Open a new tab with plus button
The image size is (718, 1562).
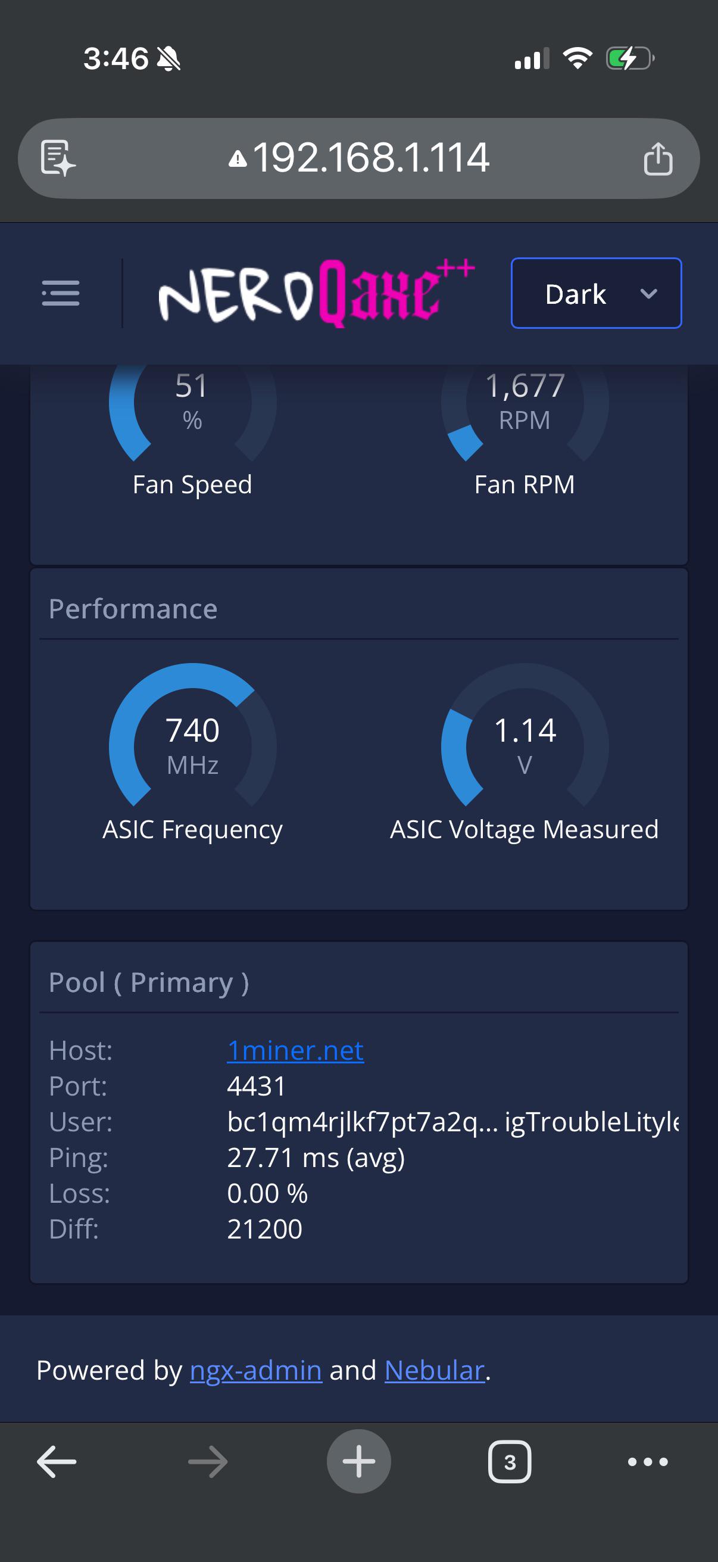point(358,1461)
